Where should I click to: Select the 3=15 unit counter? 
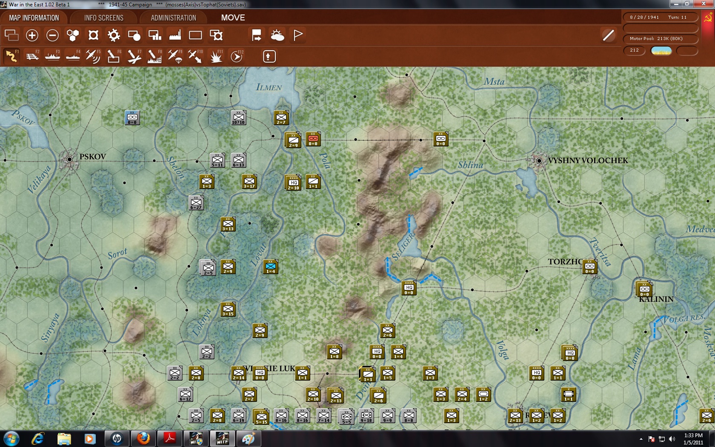tap(228, 309)
